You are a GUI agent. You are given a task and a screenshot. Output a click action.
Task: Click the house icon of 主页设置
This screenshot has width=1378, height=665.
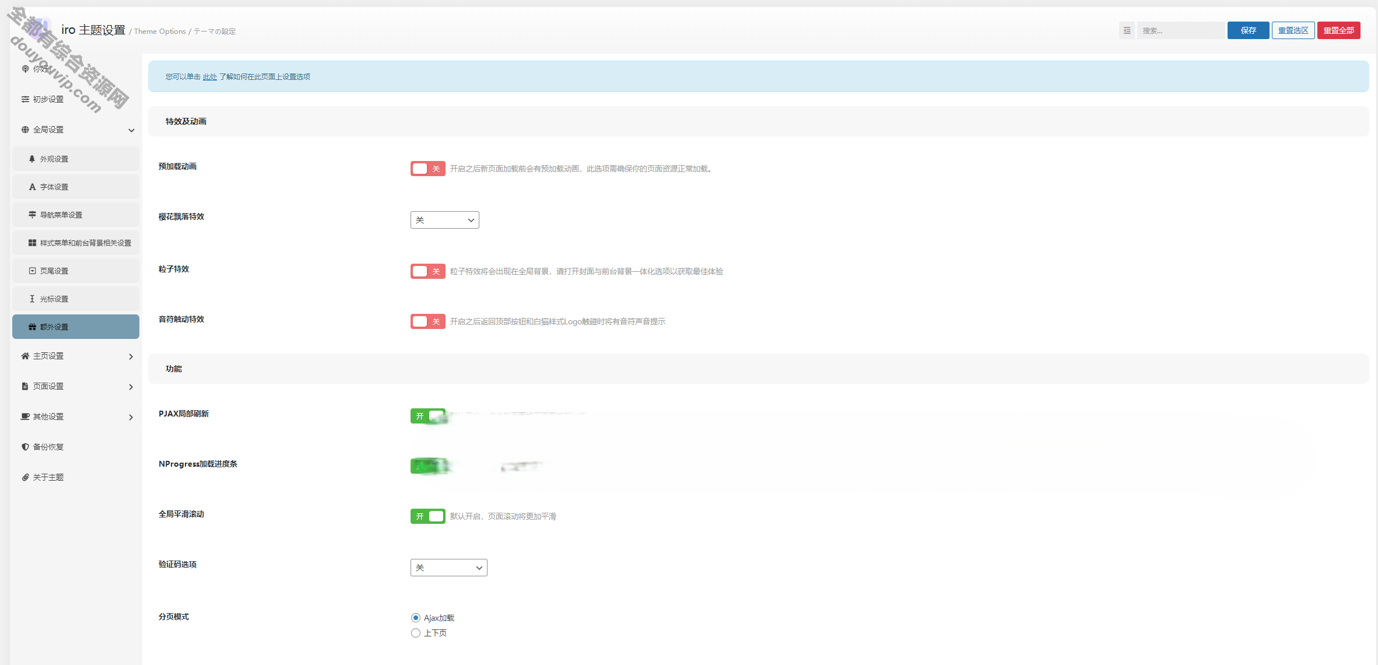[x=25, y=356]
